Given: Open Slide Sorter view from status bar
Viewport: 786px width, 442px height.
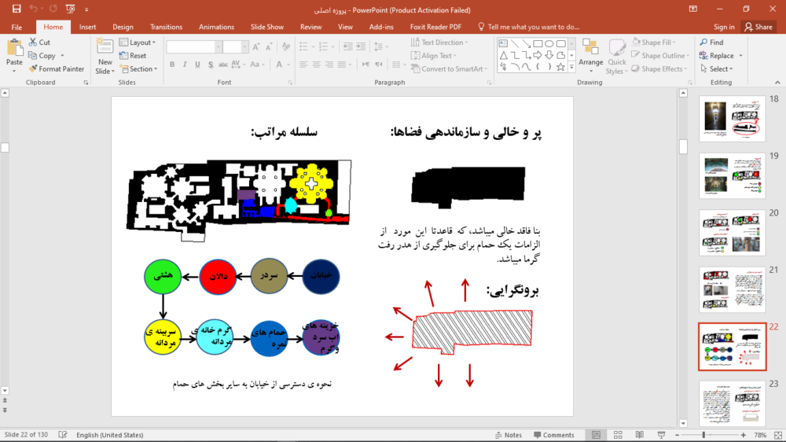Looking at the screenshot, I should coord(618,435).
